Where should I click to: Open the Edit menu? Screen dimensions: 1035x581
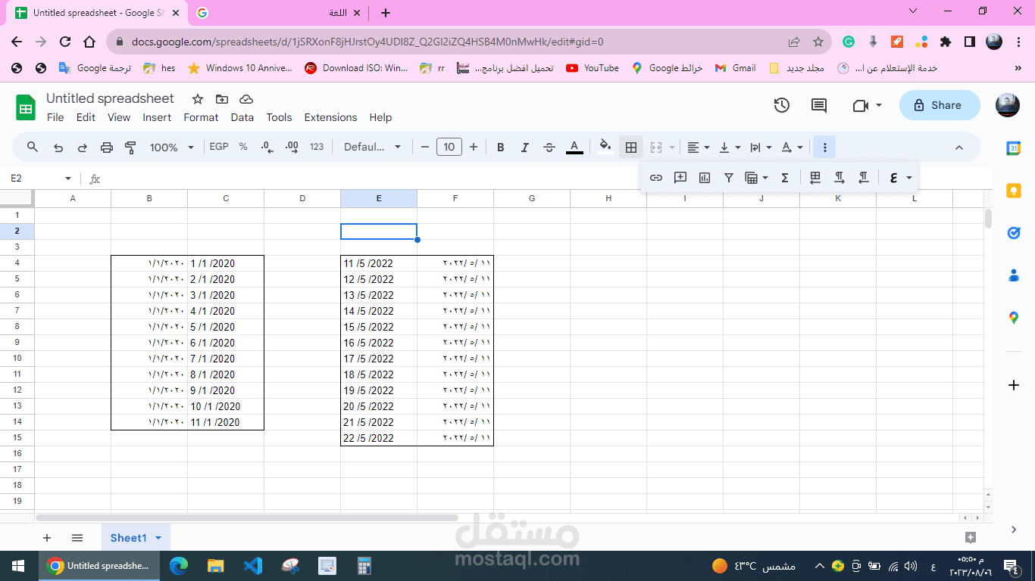pyautogui.click(x=86, y=117)
